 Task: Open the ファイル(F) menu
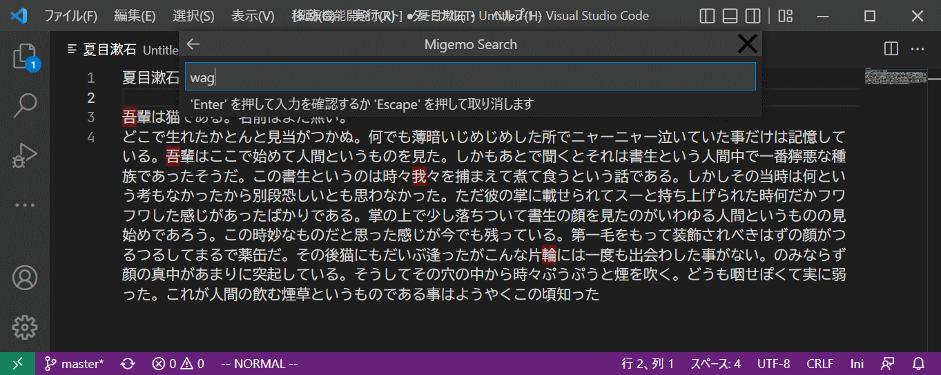pyautogui.click(x=71, y=15)
